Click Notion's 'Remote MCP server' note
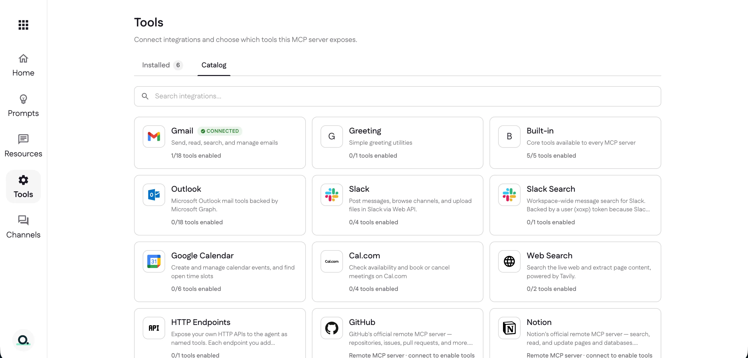748x358 pixels. click(589, 355)
